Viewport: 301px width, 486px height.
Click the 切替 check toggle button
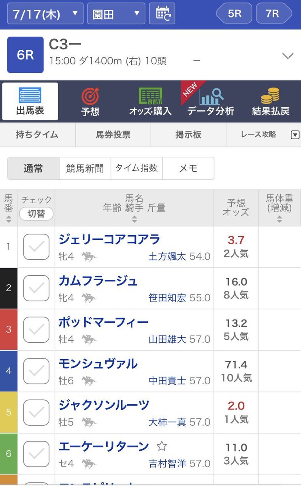36,213
